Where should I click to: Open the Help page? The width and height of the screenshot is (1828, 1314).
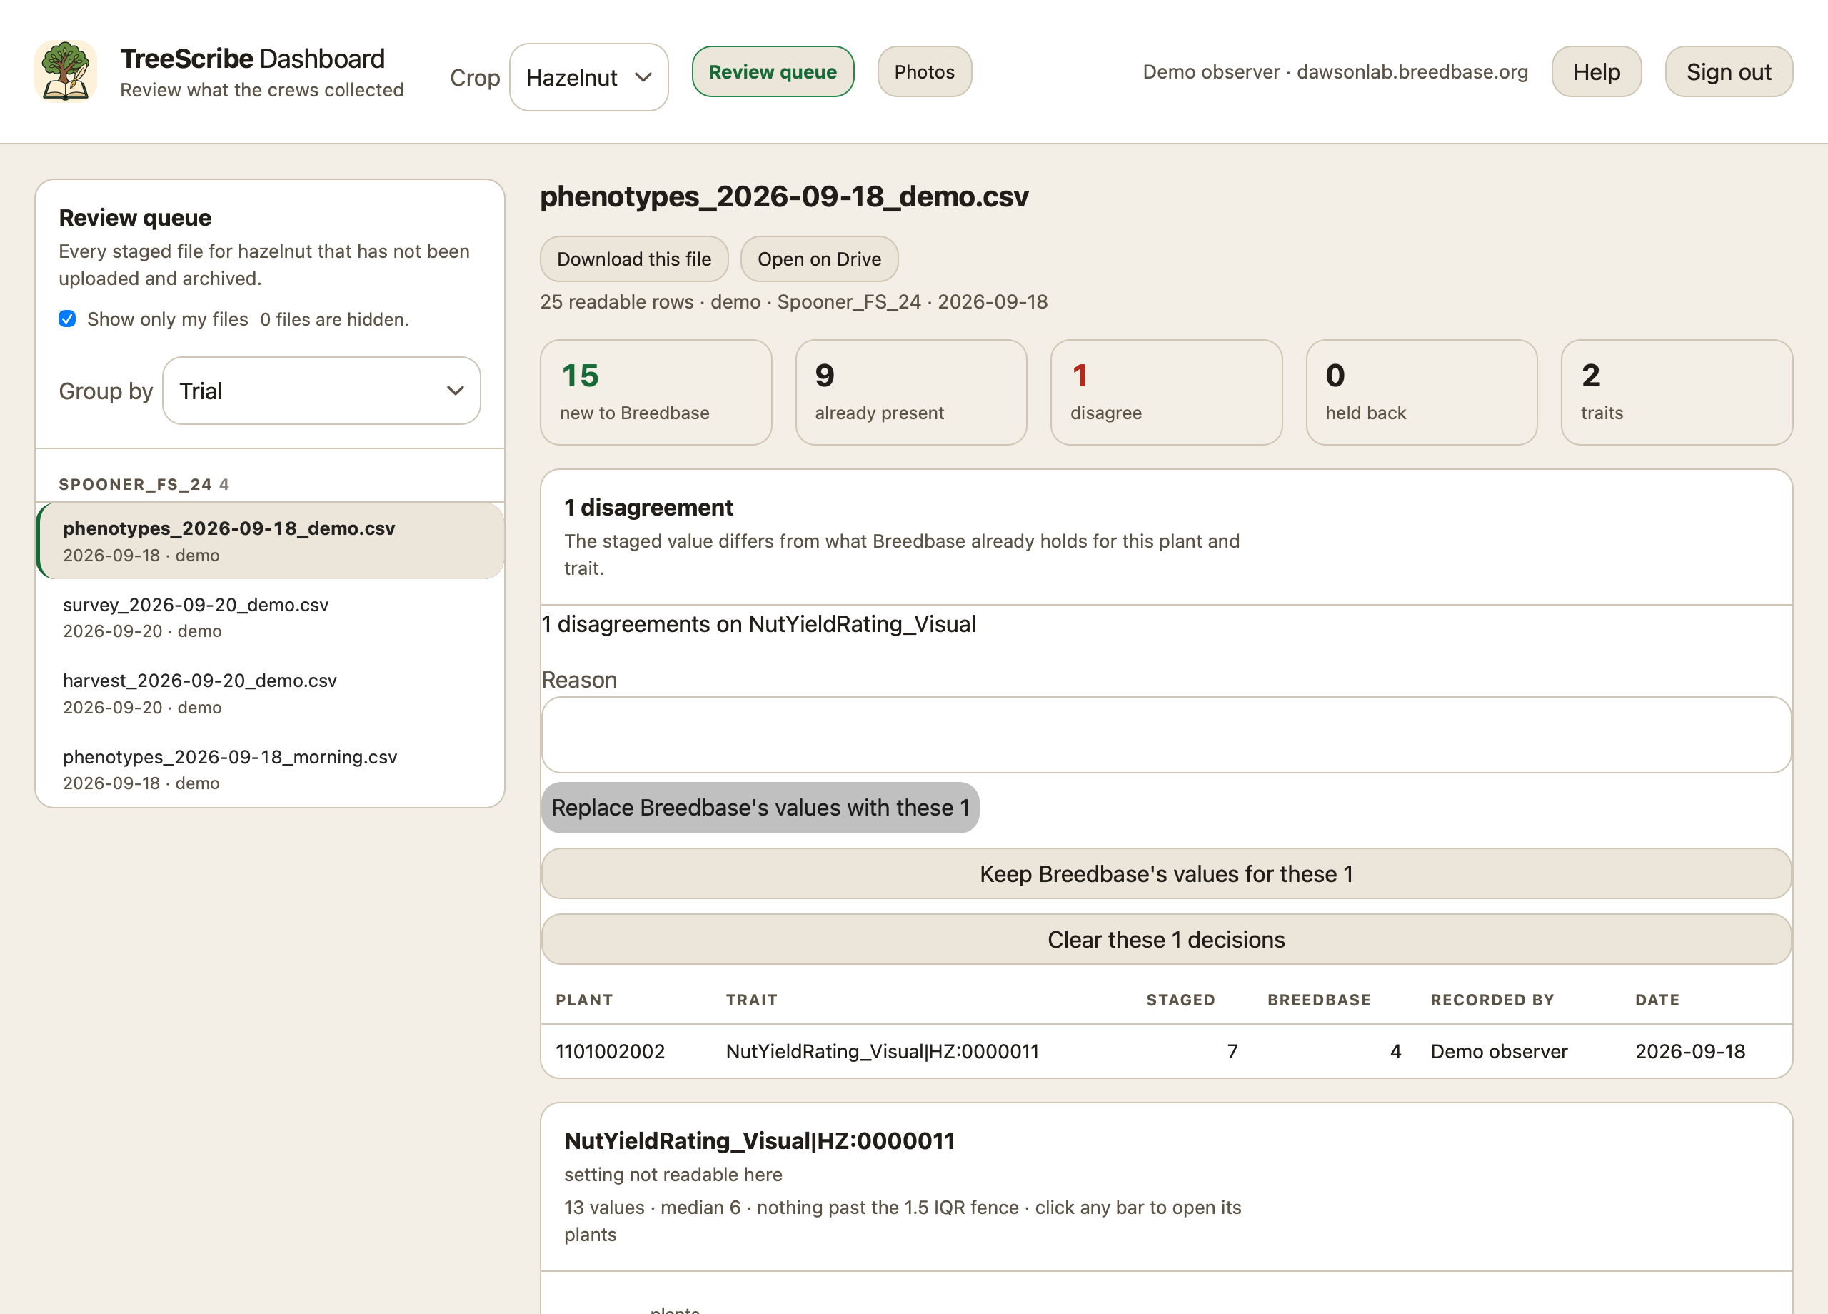tap(1597, 71)
